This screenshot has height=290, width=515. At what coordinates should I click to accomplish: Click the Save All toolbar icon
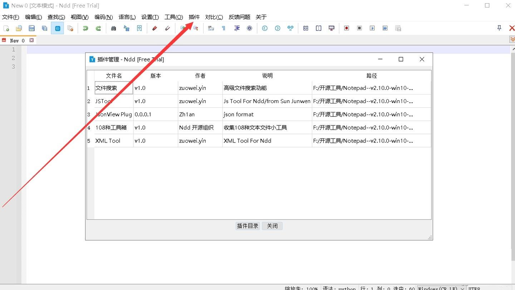[44, 28]
